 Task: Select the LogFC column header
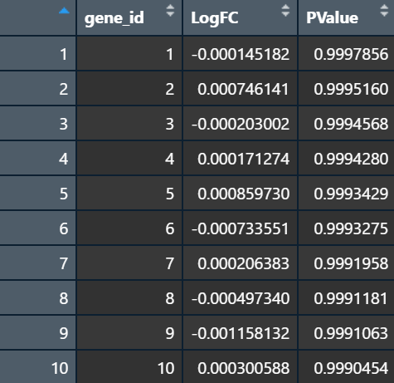pyautogui.click(x=240, y=17)
